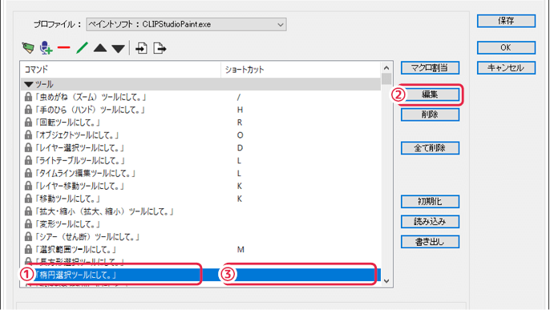The image size is (550, 310).
Task: Click the 書き出し button
Action: click(430, 242)
